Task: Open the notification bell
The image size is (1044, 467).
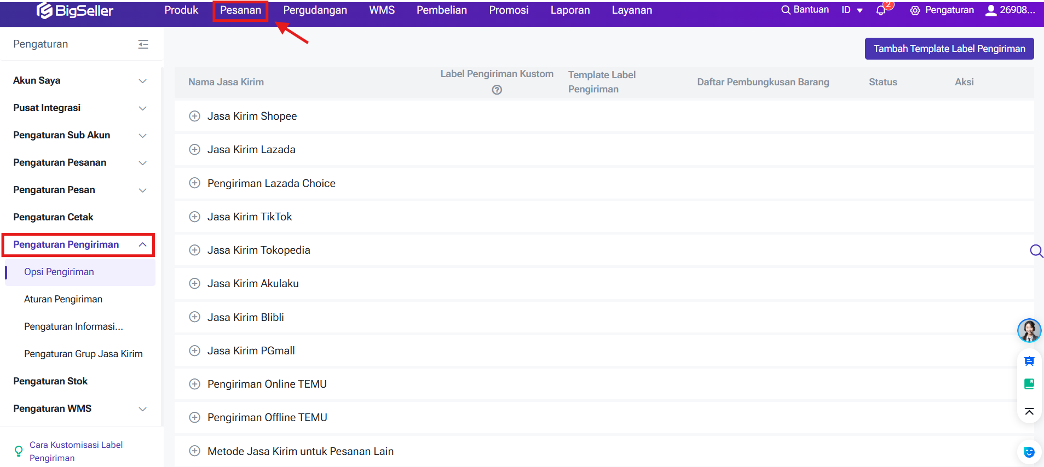Action: point(881,10)
